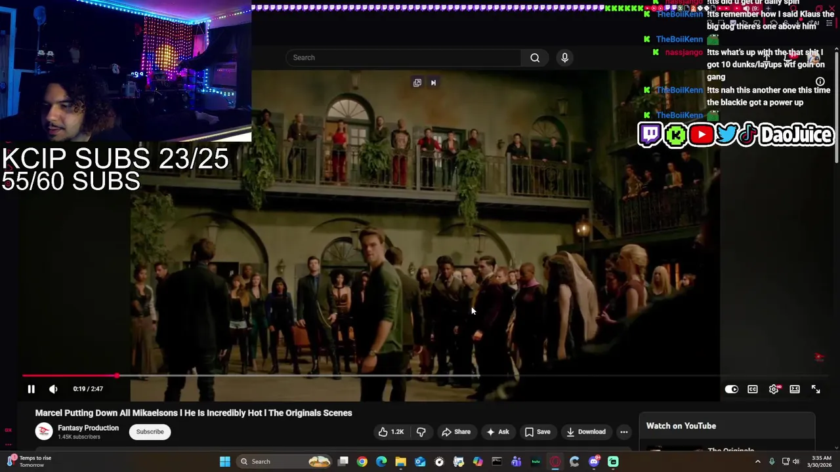Screen dimensions: 840x472
Task: Open Discord from taskbar
Action: (x=594, y=462)
